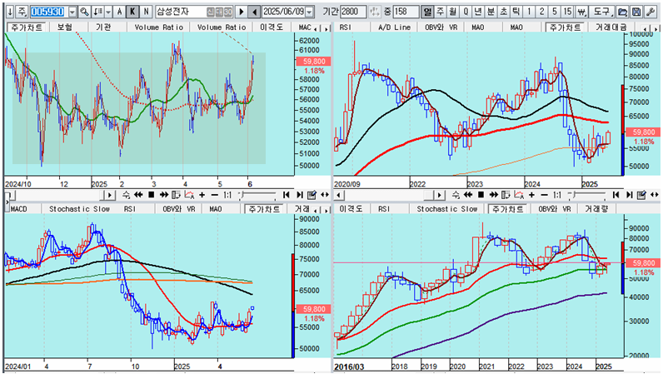Expand the 도구 tools dropdown

pos(601,12)
